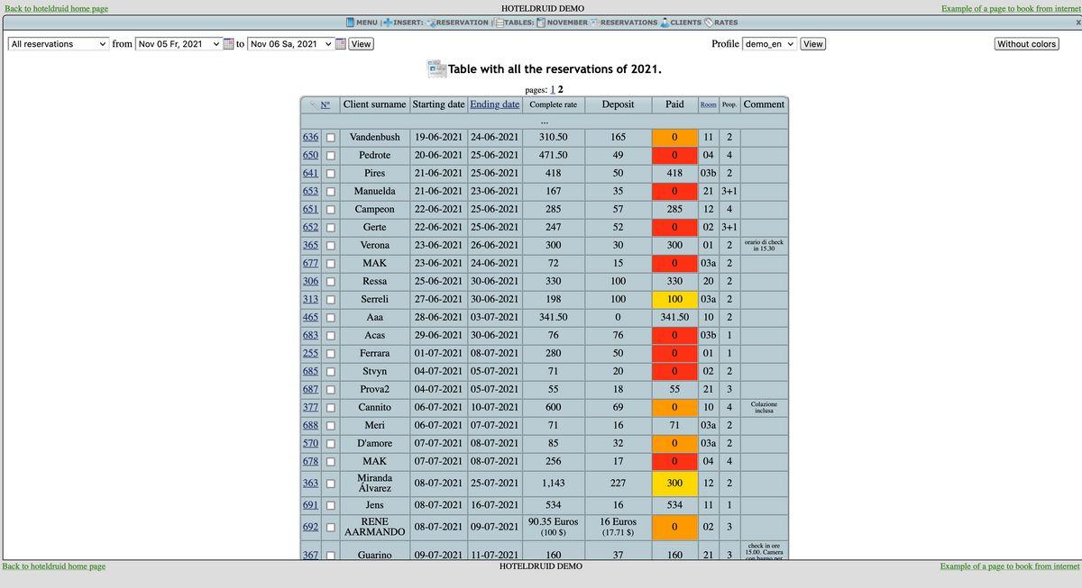Click the View button beside the date range

pyautogui.click(x=361, y=43)
